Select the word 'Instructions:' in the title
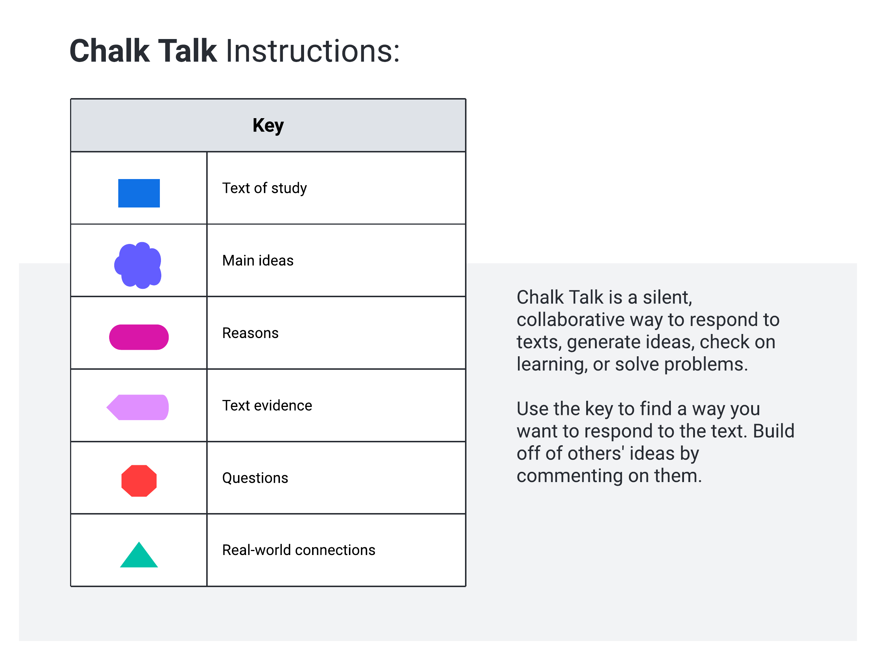 coord(312,51)
